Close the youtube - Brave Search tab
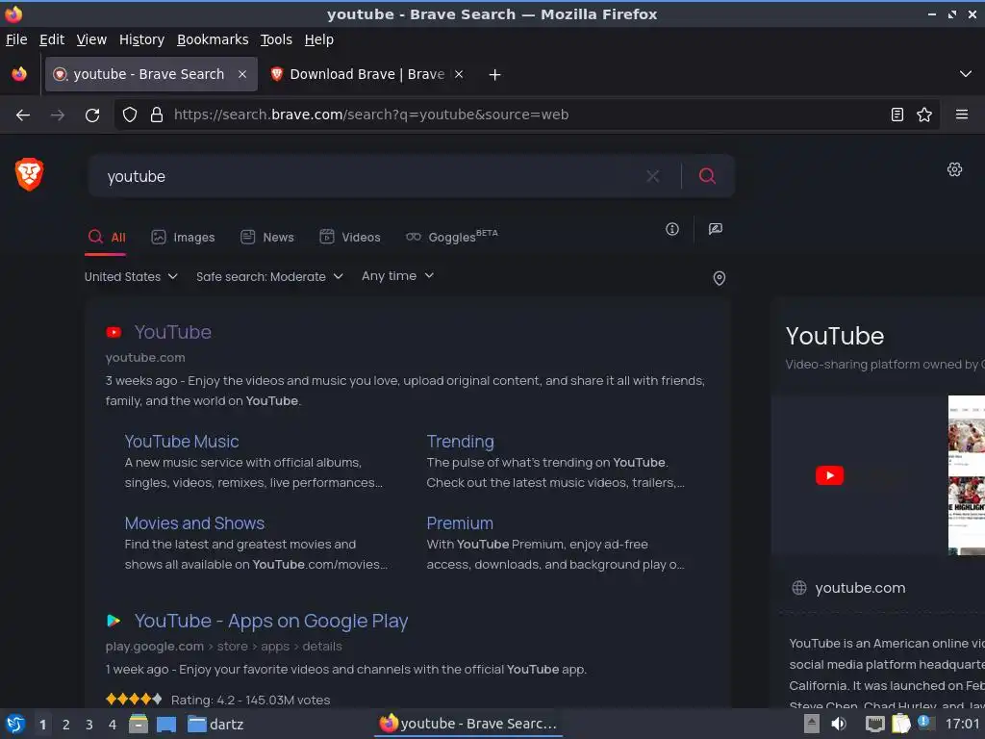985x739 pixels. (241, 74)
